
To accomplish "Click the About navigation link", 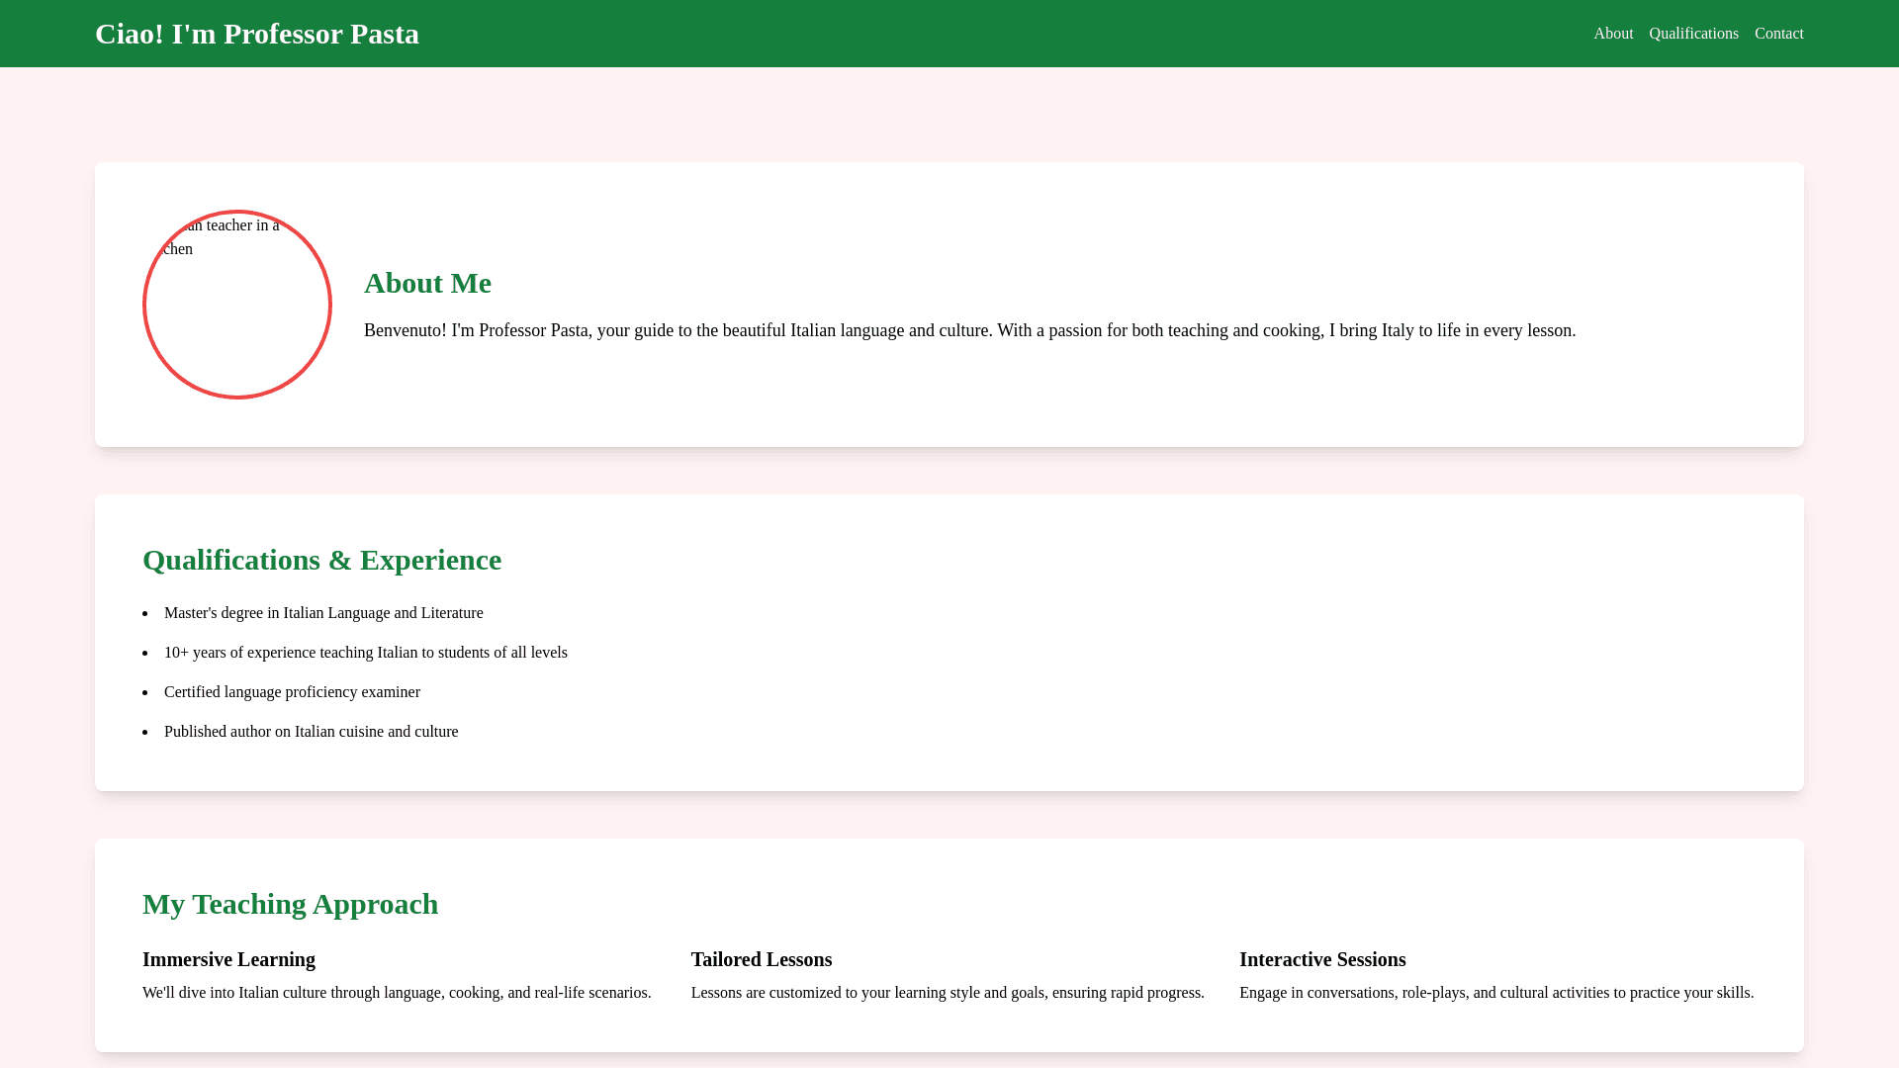I will (x=1613, y=34).
